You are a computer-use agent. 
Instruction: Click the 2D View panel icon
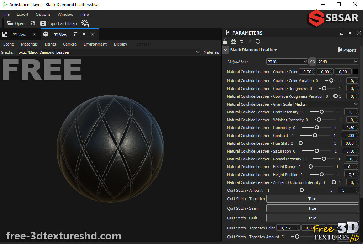(x=5, y=34)
